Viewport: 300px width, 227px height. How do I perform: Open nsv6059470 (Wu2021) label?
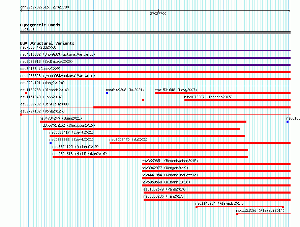[x=128, y=140]
